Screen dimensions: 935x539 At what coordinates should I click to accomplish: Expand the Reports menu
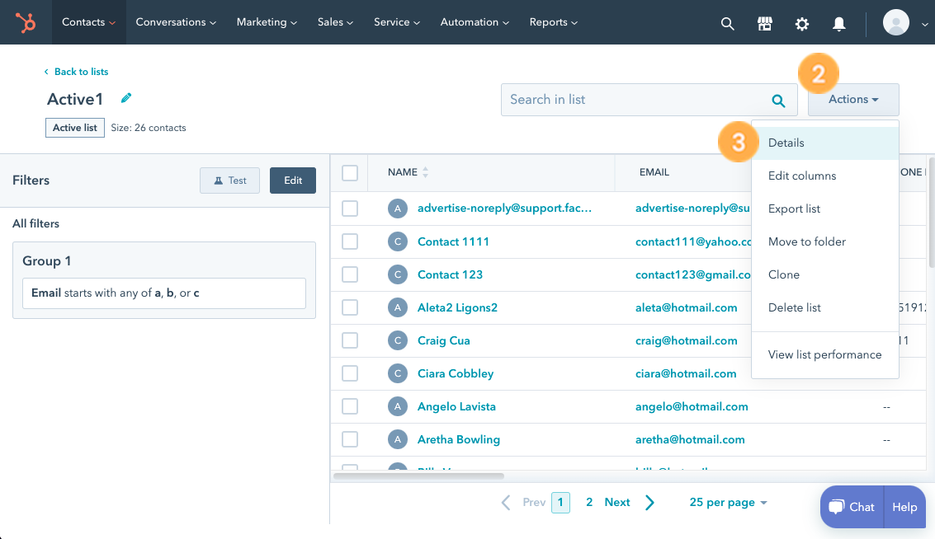[554, 22]
